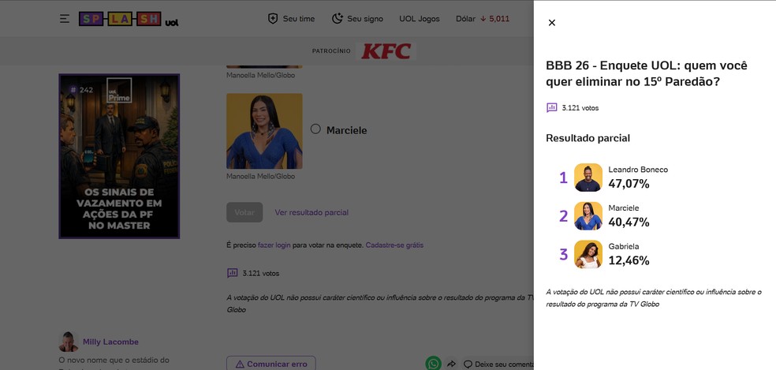Viewport: 776px width, 370px height.
Task: Click the greyed Votar button
Action: (244, 212)
